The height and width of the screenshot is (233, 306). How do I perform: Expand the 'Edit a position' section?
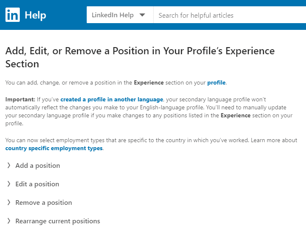(37, 184)
